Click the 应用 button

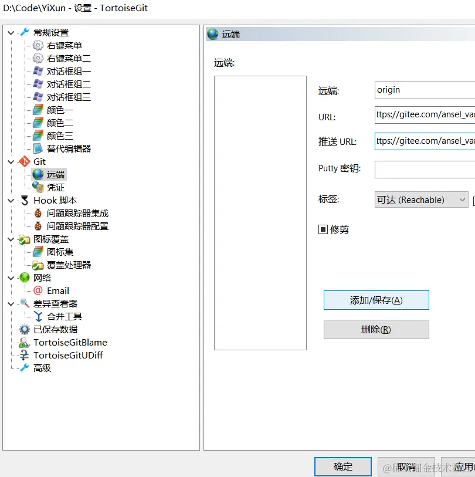(x=458, y=466)
